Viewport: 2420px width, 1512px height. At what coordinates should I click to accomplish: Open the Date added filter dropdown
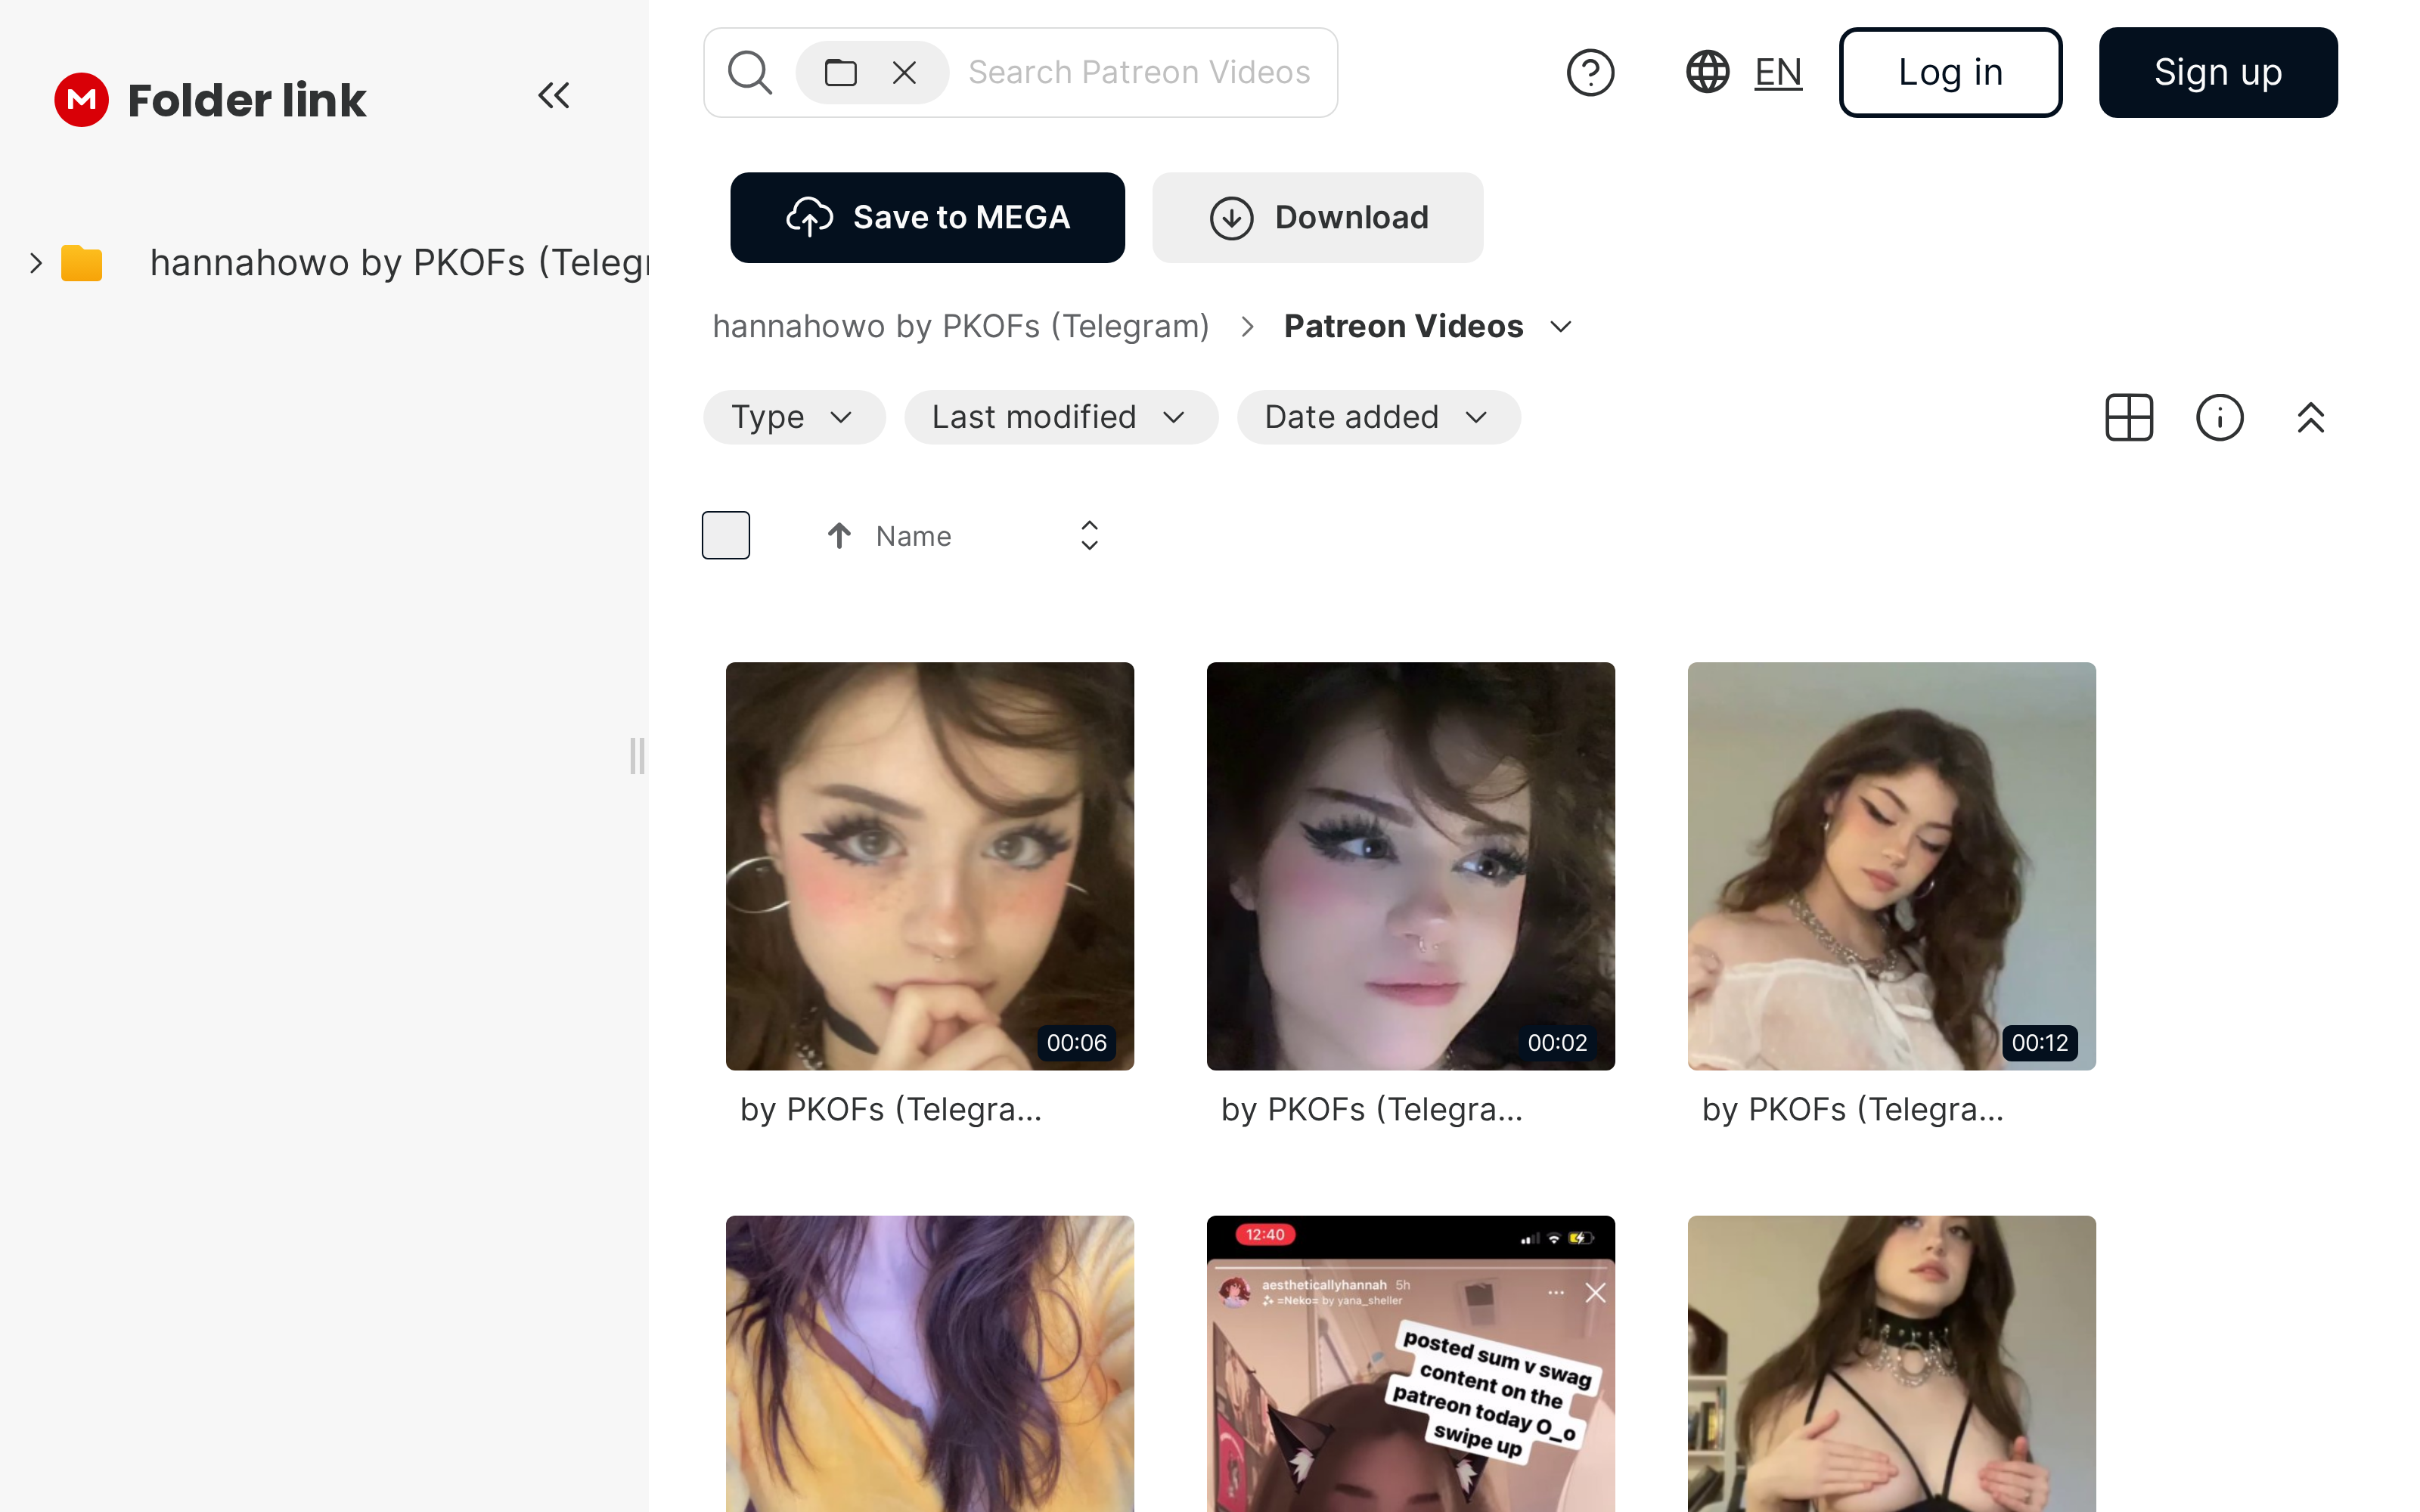[x=1377, y=417]
